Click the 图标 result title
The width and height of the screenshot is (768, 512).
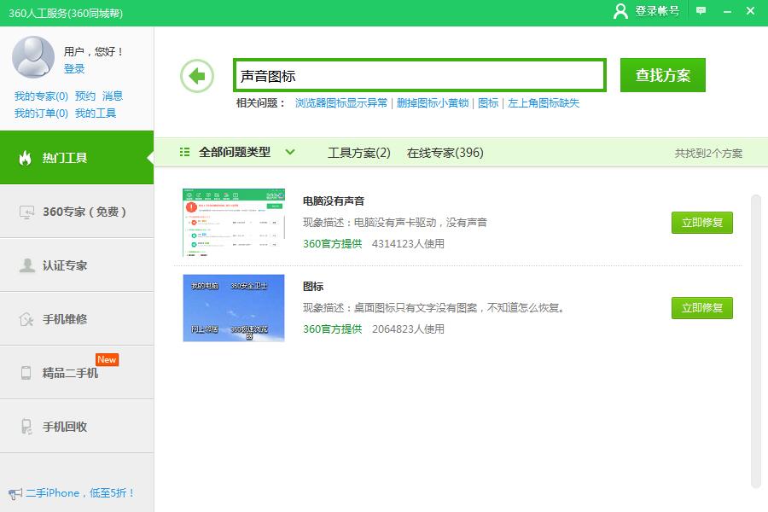(x=313, y=287)
